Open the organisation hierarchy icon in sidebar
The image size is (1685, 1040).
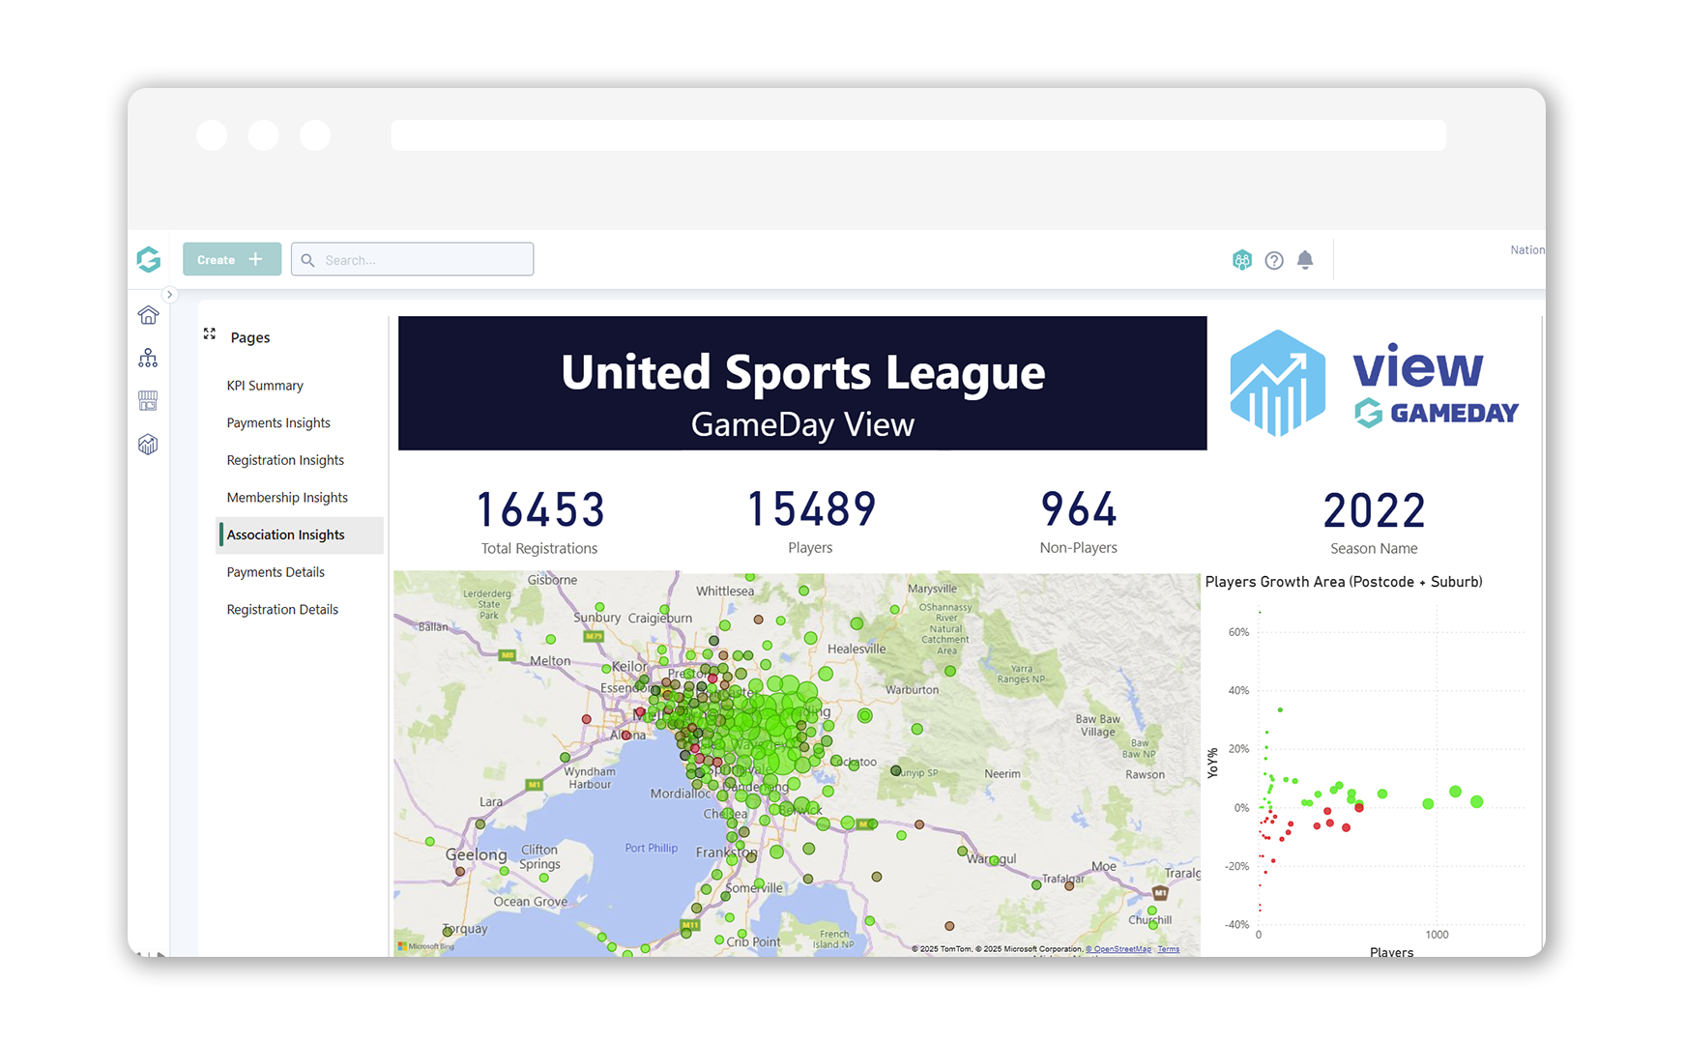pyautogui.click(x=148, y=359)
